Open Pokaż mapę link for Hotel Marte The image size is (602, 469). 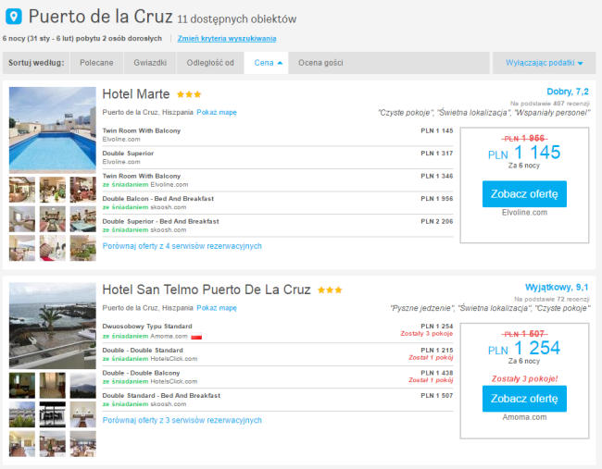pos(217,112)
